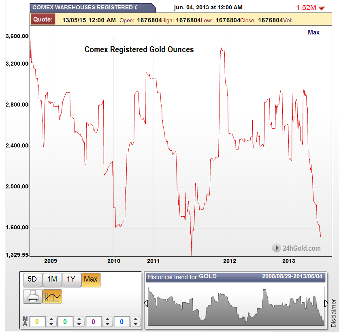Click the left handle of historical trend range
This screenshot has height=333, width=341.
click(146, 303)
